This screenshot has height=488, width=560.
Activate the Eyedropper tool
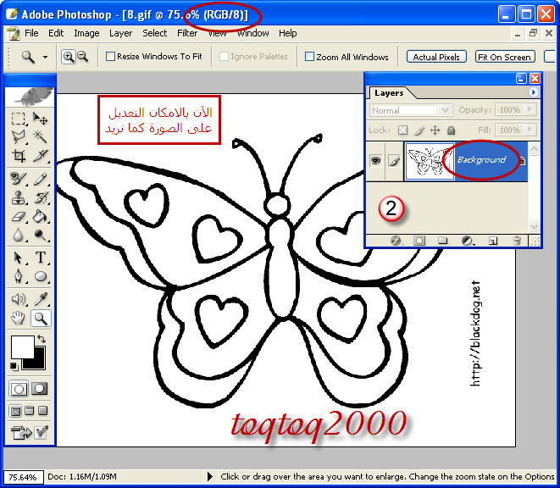[40, 298]
